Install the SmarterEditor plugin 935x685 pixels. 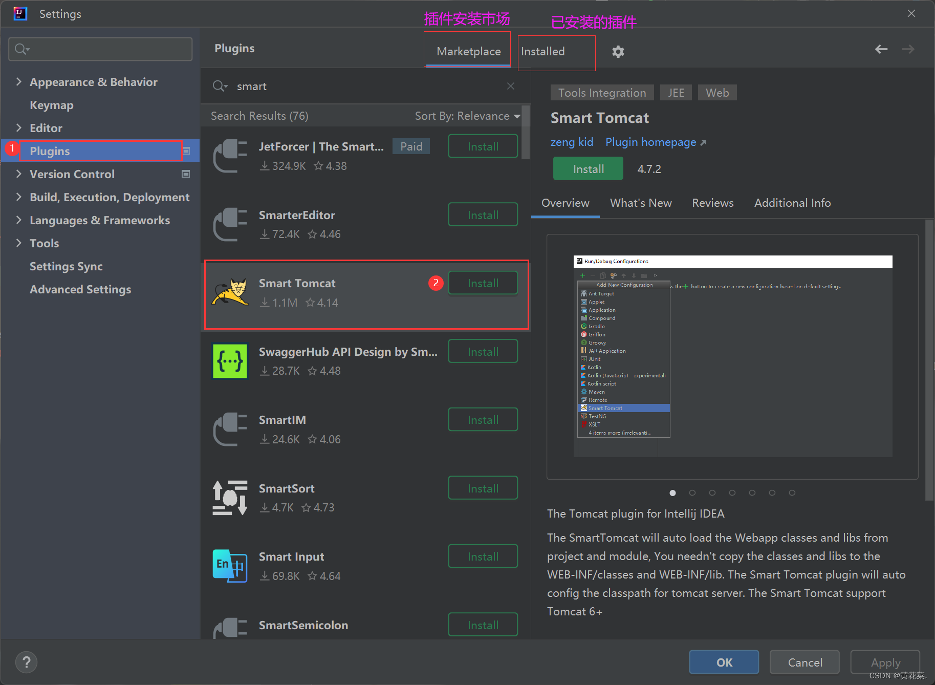tap(483, 215)
